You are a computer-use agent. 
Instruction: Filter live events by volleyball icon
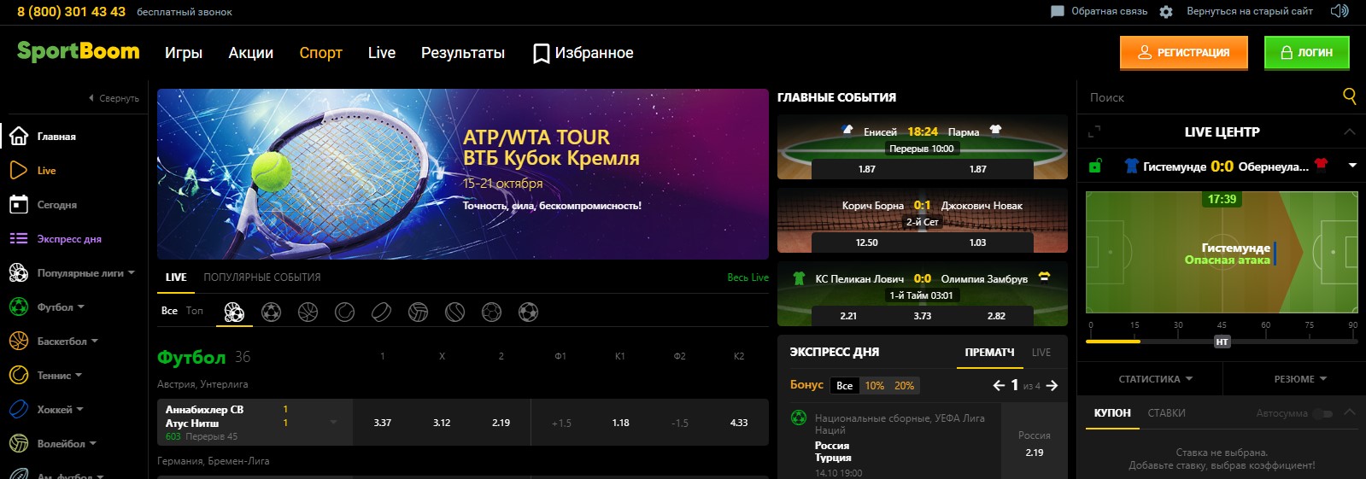418,313
